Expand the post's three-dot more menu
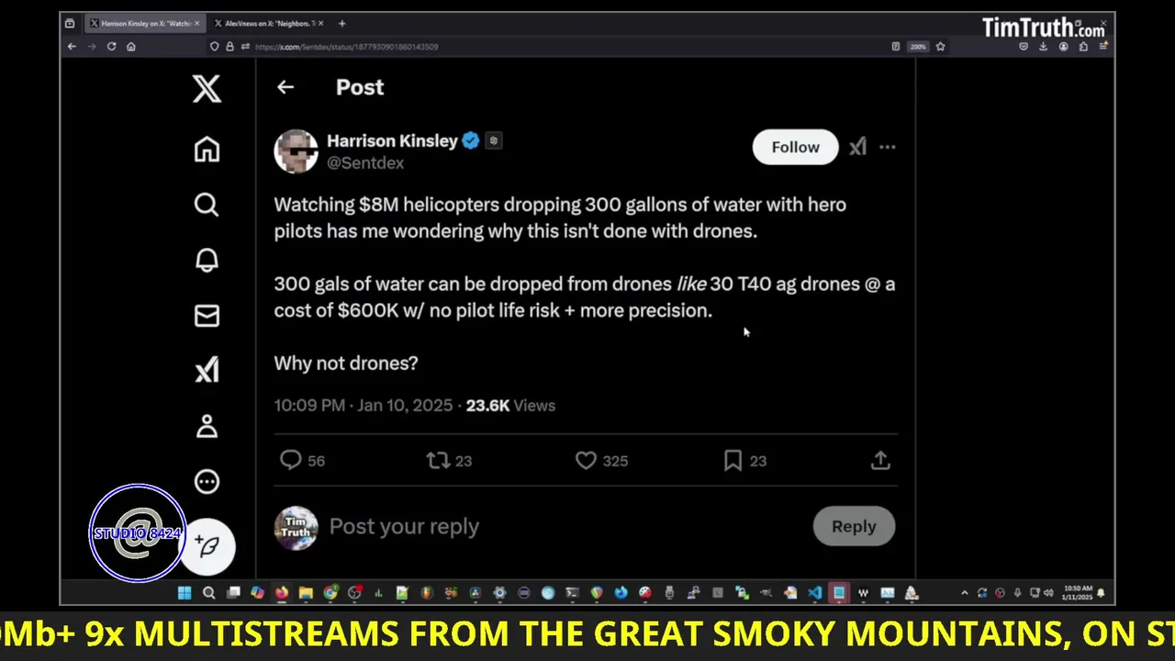This screenshot has width=1175, height=661. pos(887,147)
